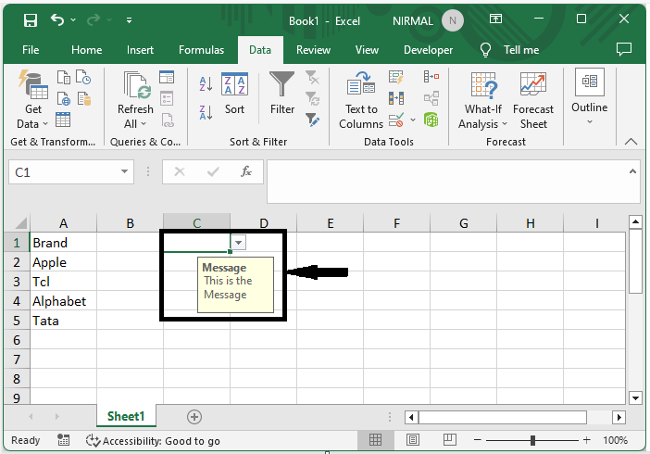Click the Reapply filter icon

coord(312,99)
